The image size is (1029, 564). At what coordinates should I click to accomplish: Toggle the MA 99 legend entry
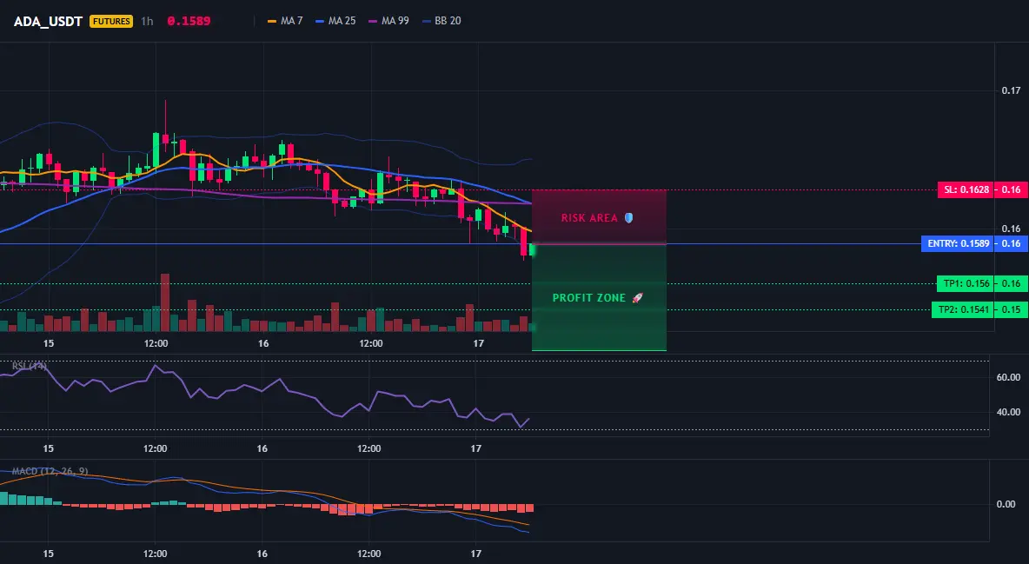tap(389, 21)
